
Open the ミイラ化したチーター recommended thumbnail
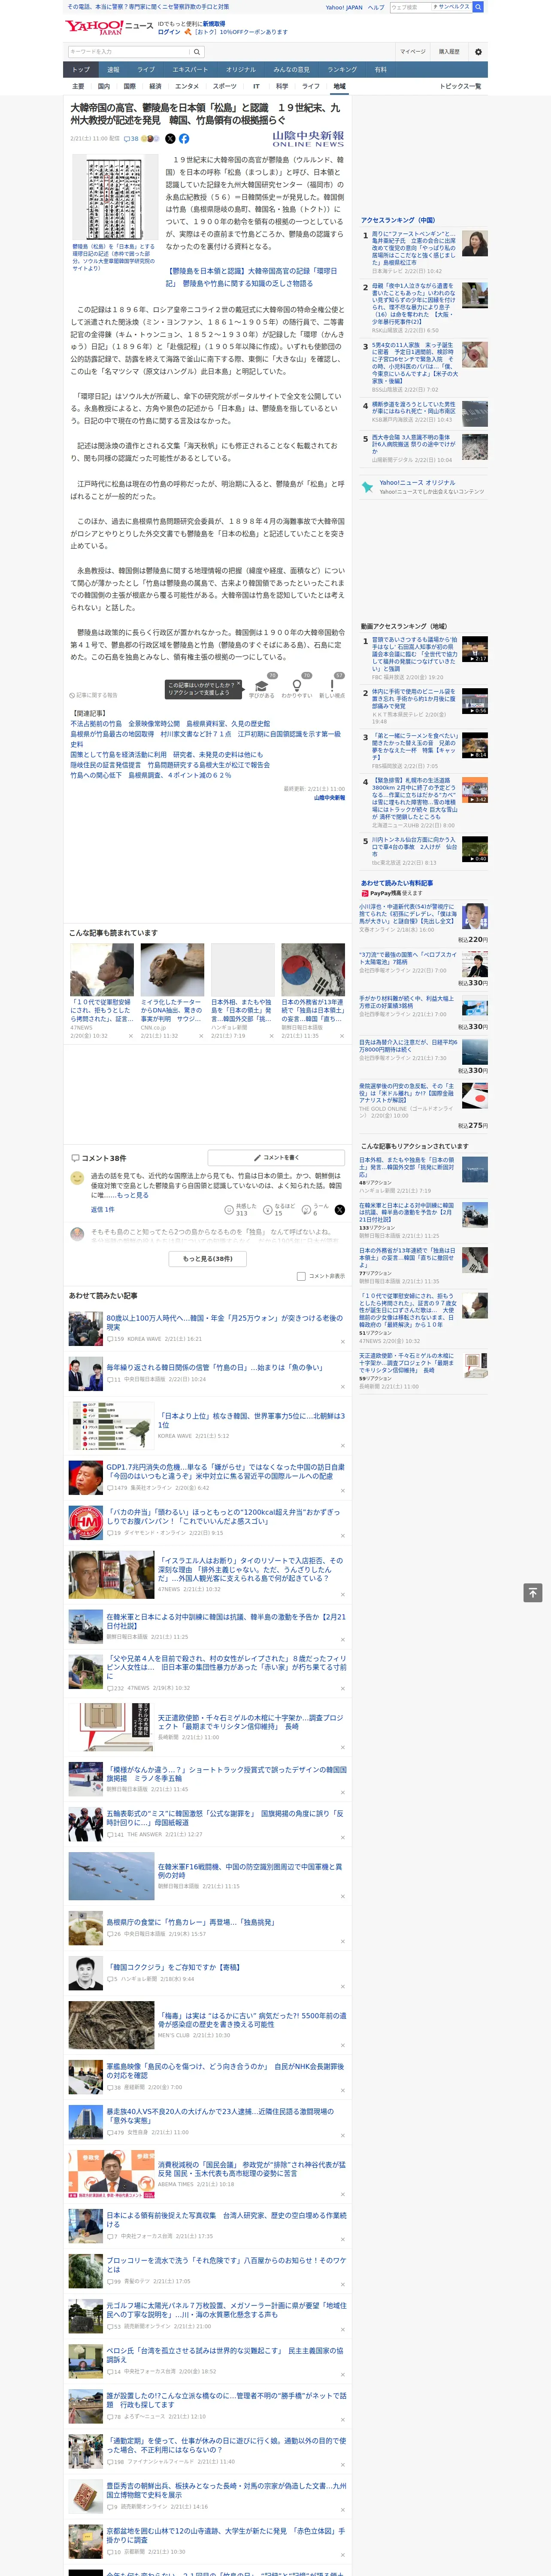[172, 970]
